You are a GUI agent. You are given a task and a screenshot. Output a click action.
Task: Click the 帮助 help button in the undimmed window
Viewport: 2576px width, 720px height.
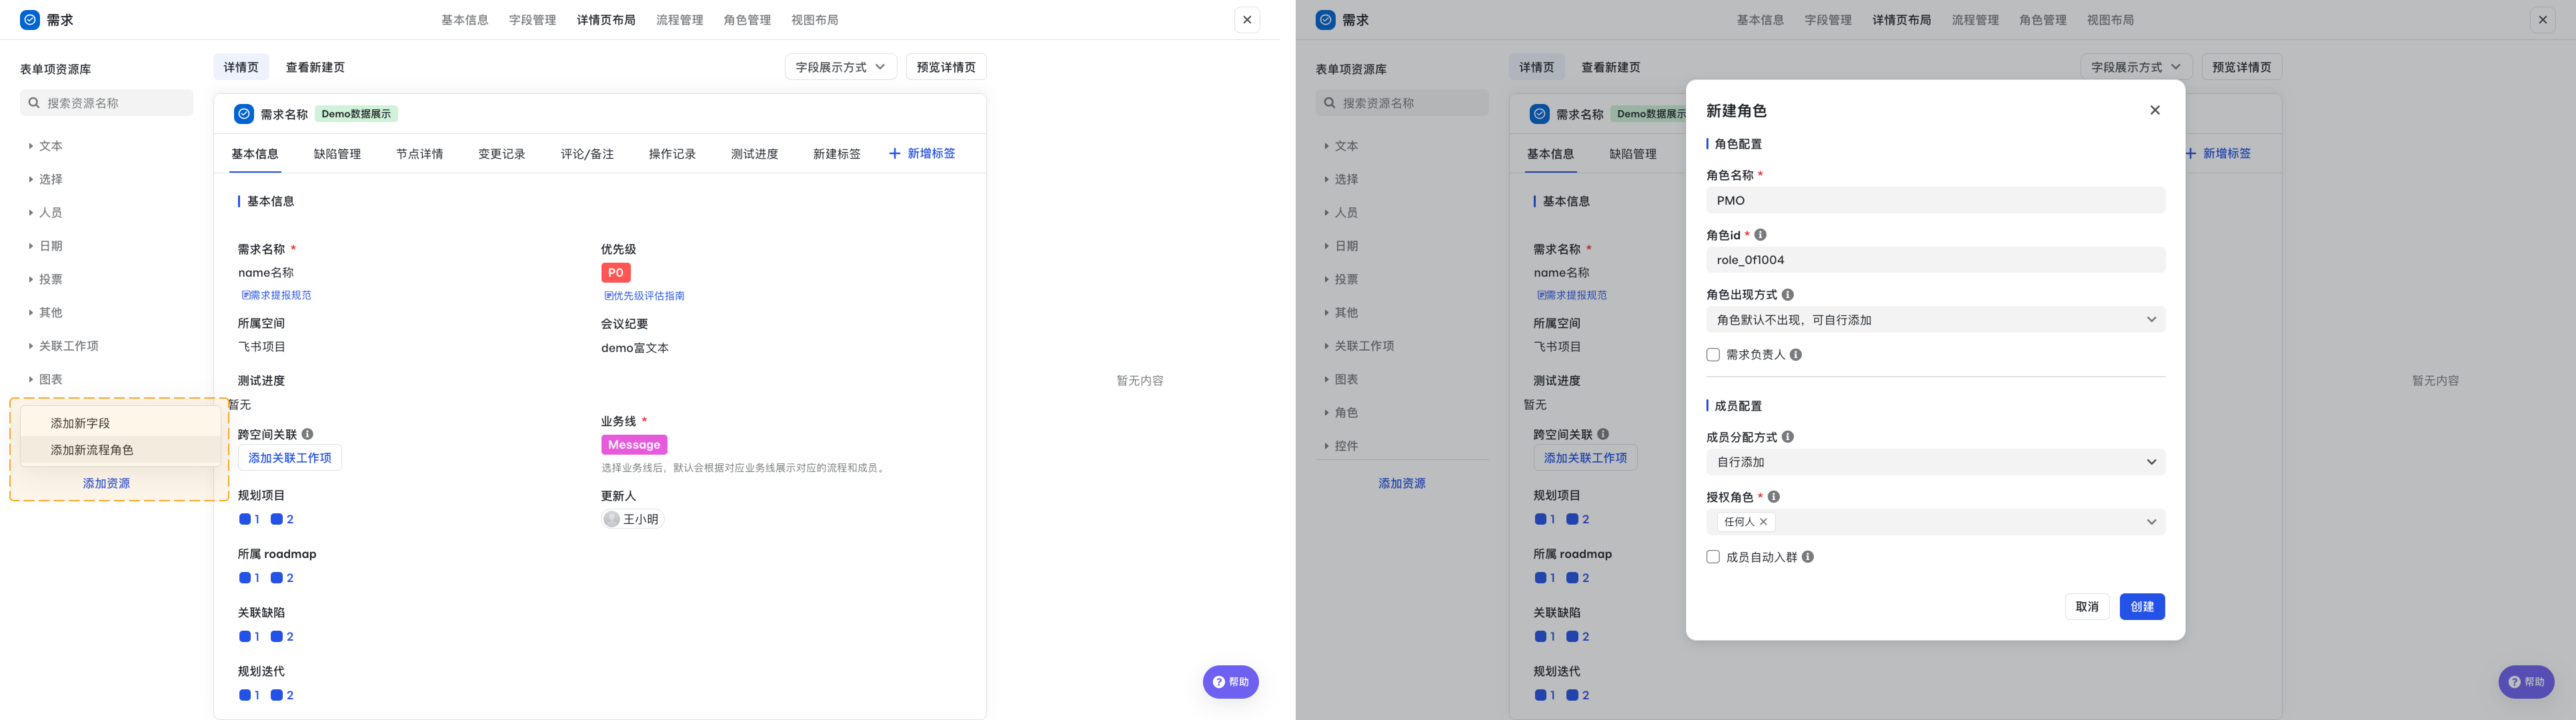click(1231, 682)
